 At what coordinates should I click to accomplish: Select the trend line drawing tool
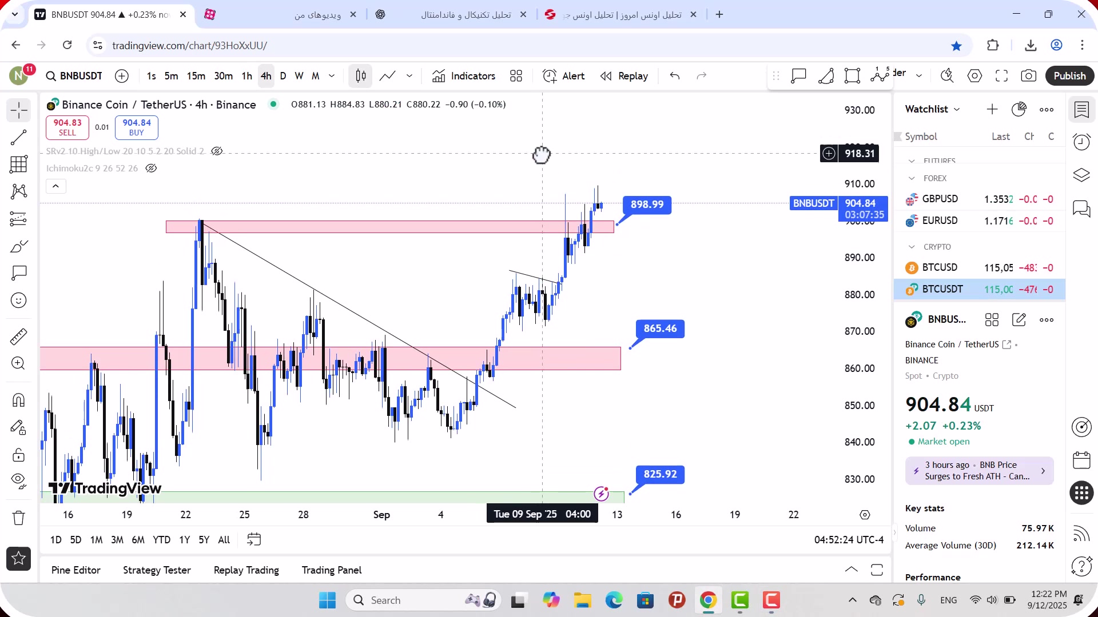[18, 137]
